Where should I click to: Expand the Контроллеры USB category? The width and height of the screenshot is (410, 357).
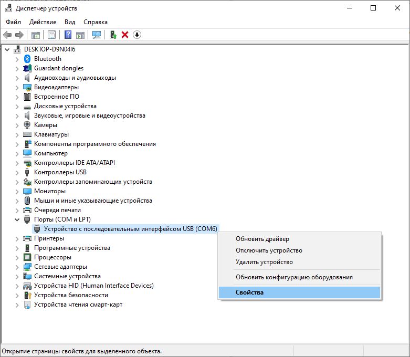pos(17,172)
